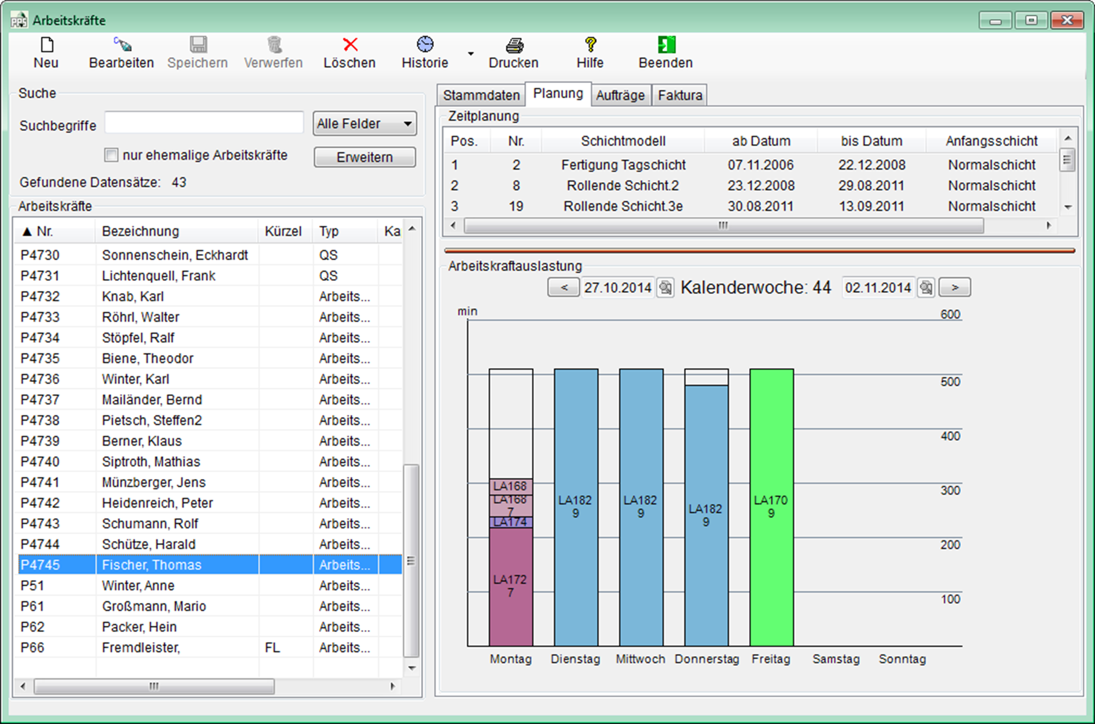Open calendar picker beside 27.10.2014
This screenshot has width=1095, height=724.
[665, 288]
